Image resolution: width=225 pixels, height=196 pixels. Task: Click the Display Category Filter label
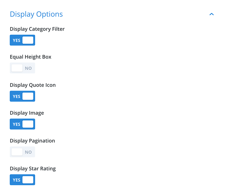(x=37, y=29)
